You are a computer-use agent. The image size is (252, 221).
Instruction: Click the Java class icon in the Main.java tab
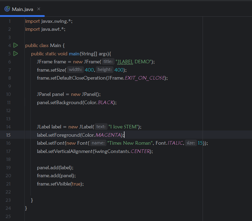(7, 9)
